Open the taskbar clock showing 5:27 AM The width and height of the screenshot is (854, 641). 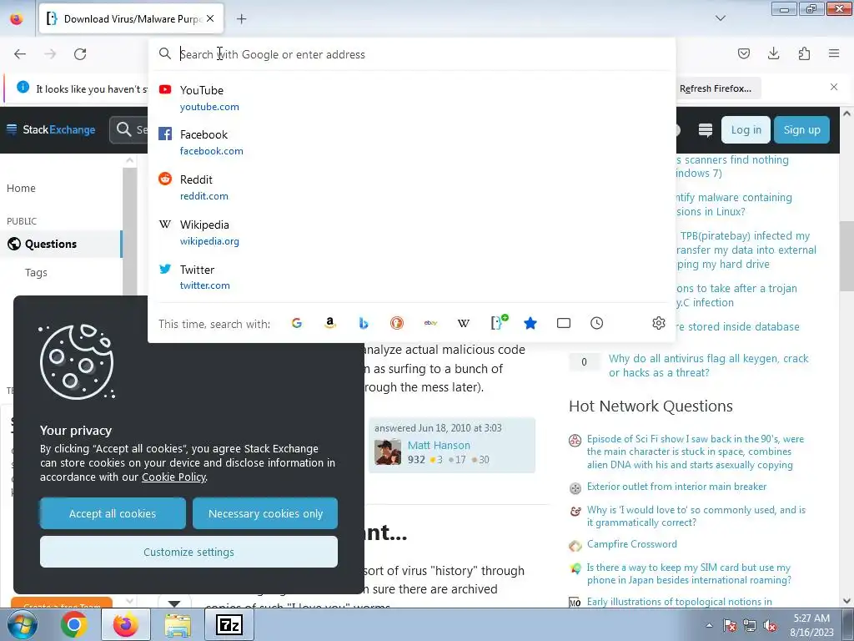pos(811,625)
